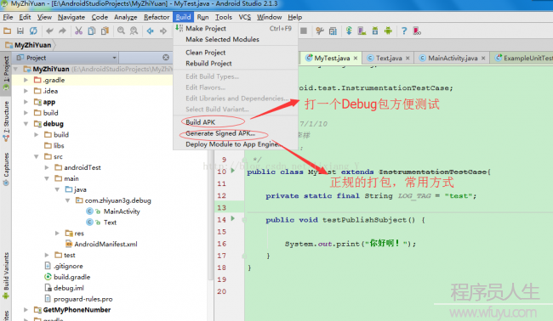Click the Open folder toolbar icon
This screenshot has height=321, width=553.
point(8,31)
